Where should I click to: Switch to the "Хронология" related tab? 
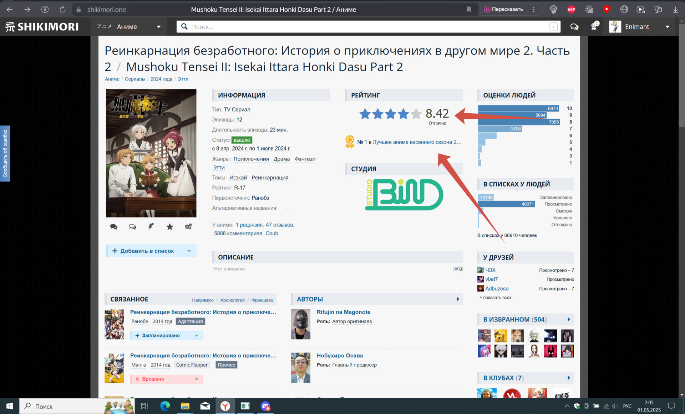[232, 300]
